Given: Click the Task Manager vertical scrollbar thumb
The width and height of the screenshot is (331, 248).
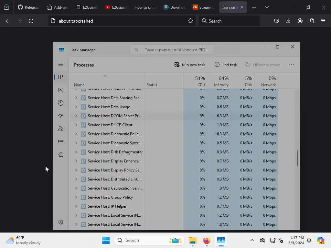Looking at the screenshot, I should click(x=297, y=158).
